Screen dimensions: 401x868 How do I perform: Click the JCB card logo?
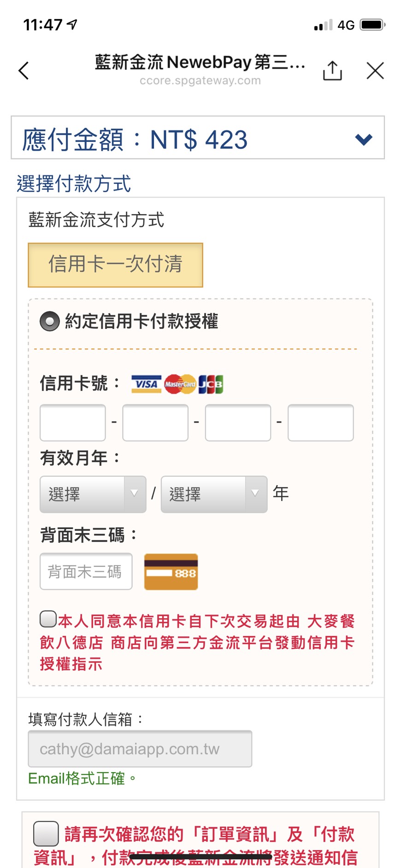[211, 384]
